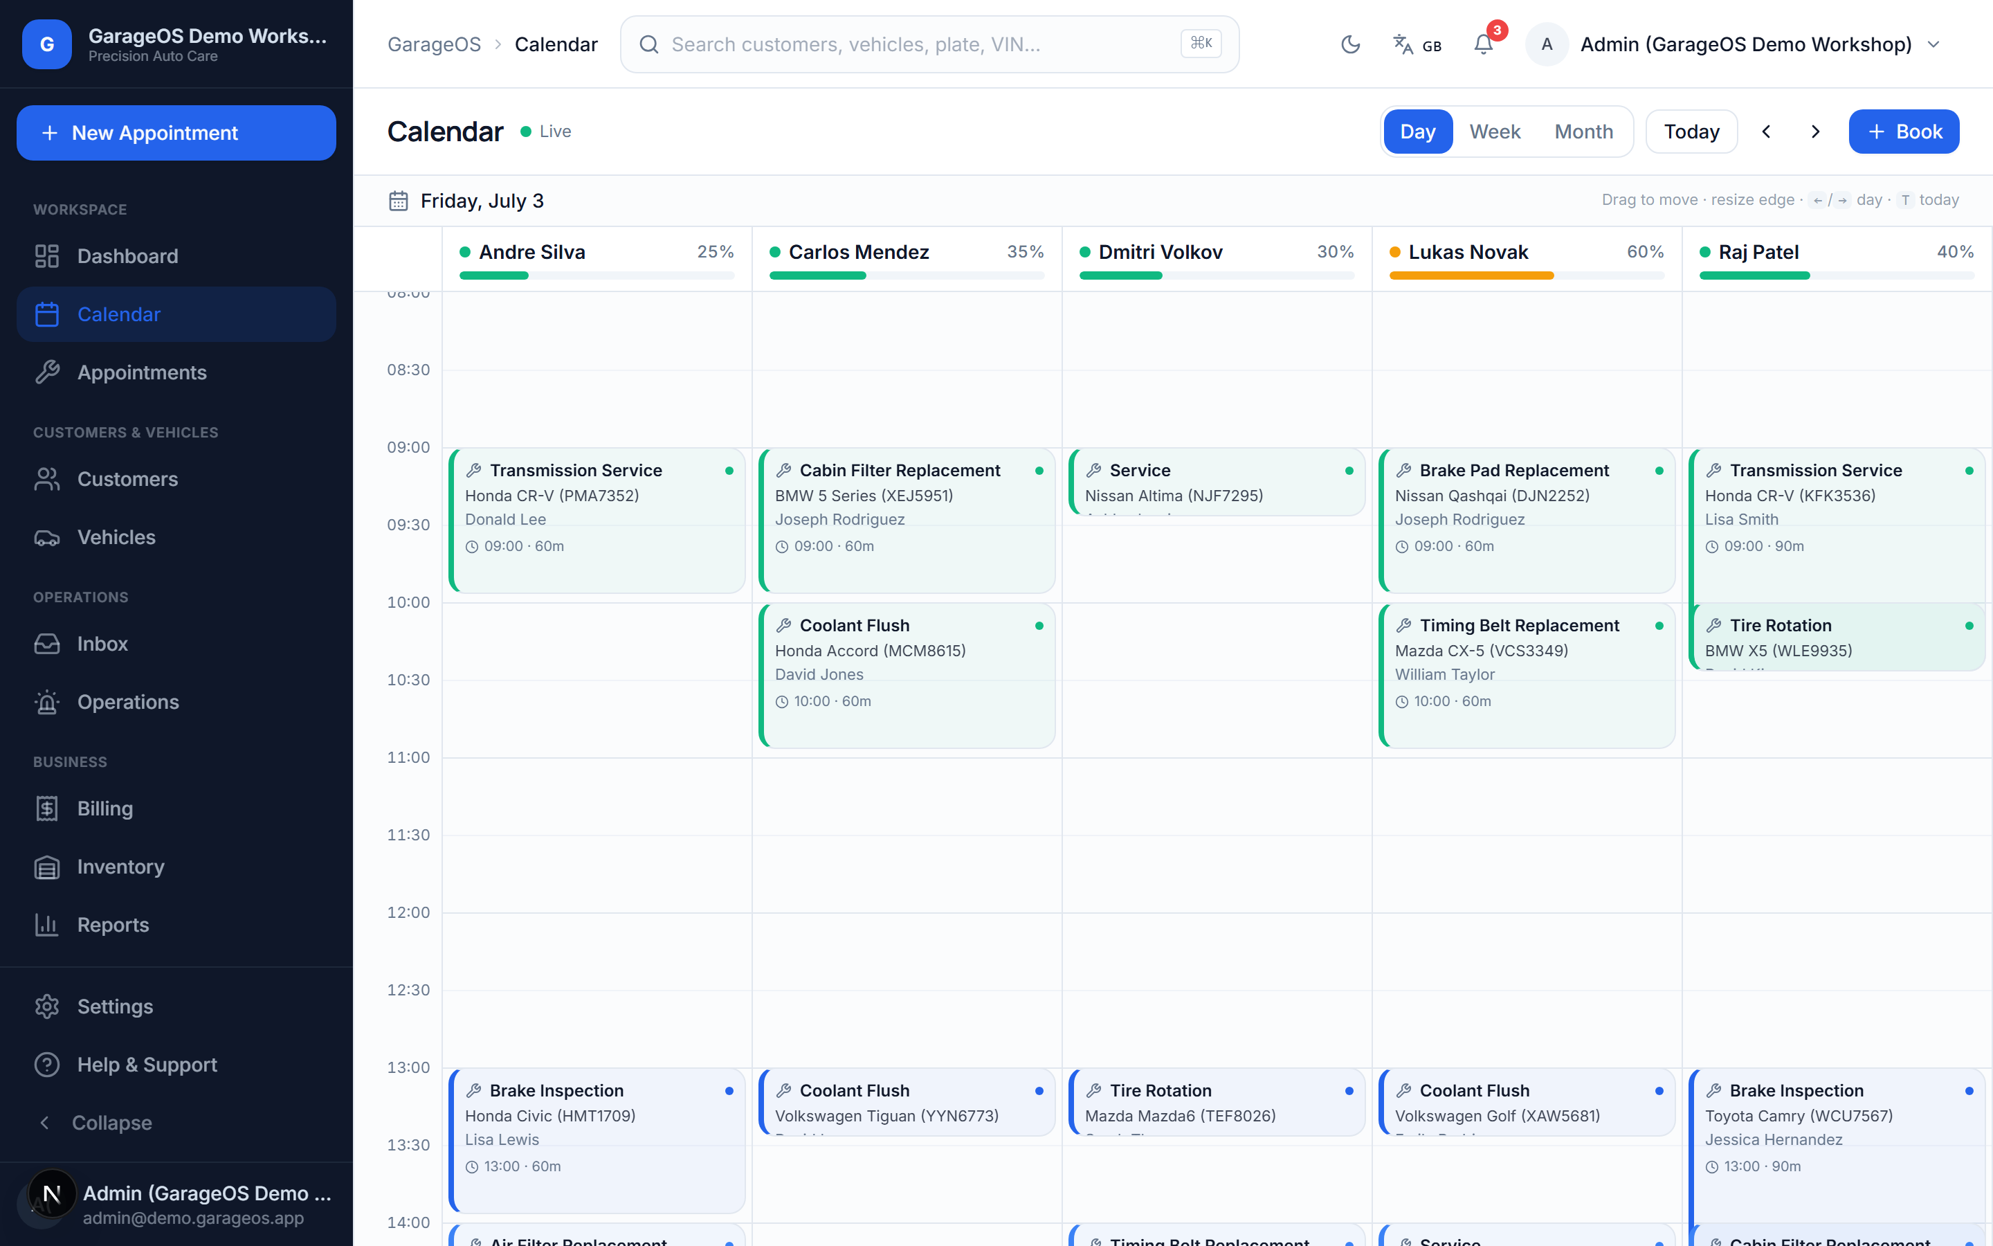This screenshot has width=1993, height=1246.
Task: Open Dmitri Volkov's Nissan Altima Service appointment
Action: tap(1217, 482)
